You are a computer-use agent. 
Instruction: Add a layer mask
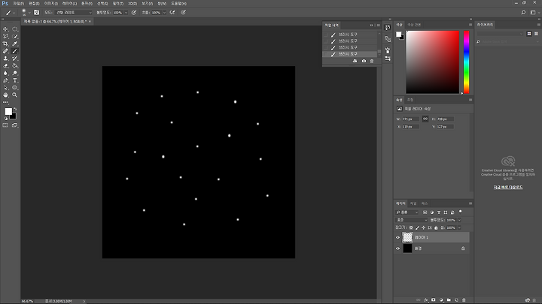coord(434,300)
